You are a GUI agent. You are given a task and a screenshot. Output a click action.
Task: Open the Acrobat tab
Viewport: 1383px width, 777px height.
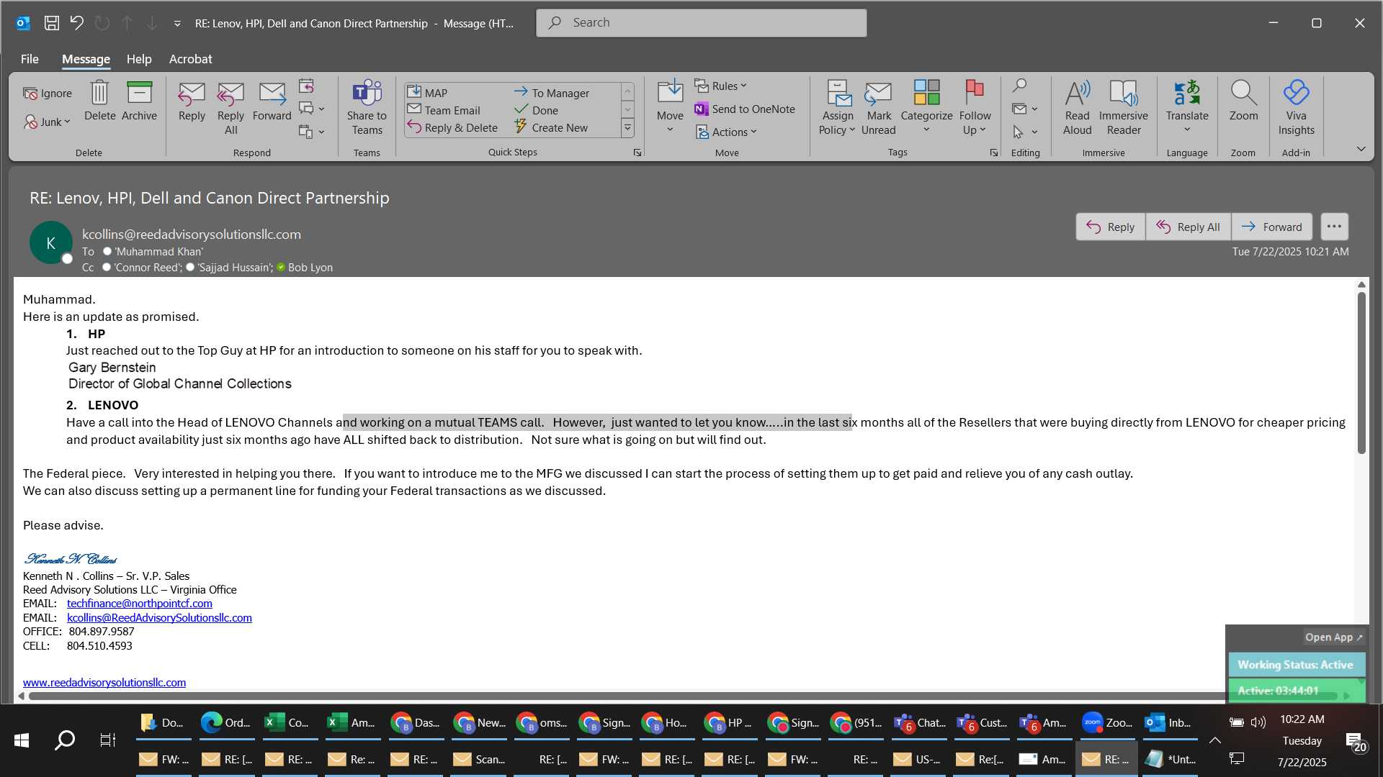coord(190,59)
